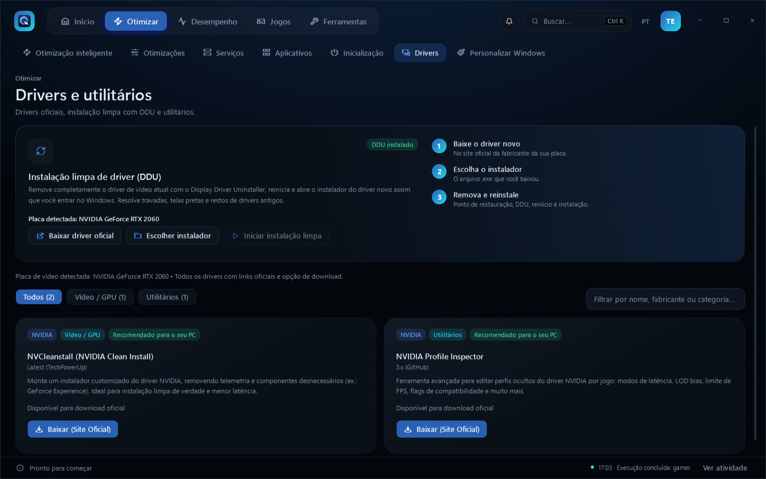Select the Drivers subtab

click(420, 53)
